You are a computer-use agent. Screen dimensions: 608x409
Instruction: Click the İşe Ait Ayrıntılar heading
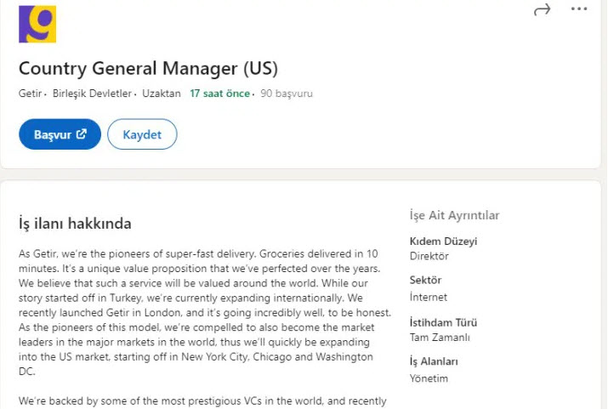tap(454, 215)
